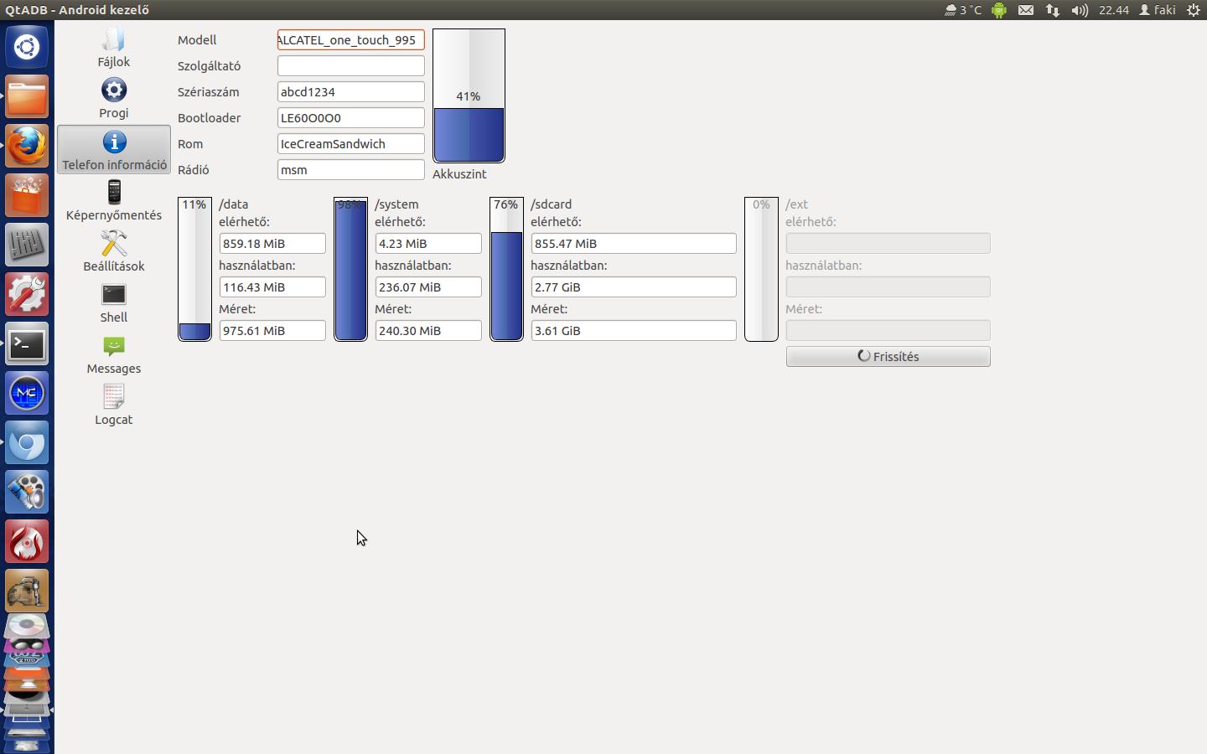Viewport: 1207px width, 754px height.
Task: Open the Képernyőmentés screenshot tool
Action: coord(114,201)
